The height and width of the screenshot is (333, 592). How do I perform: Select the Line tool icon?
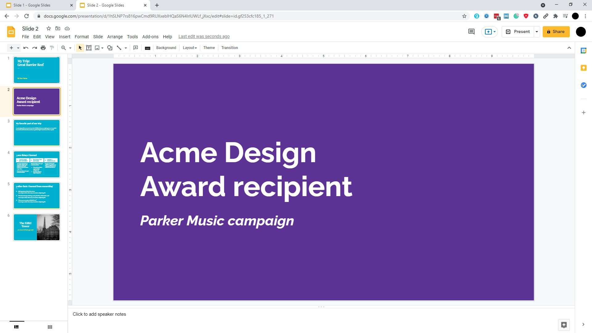click(119, 48)
